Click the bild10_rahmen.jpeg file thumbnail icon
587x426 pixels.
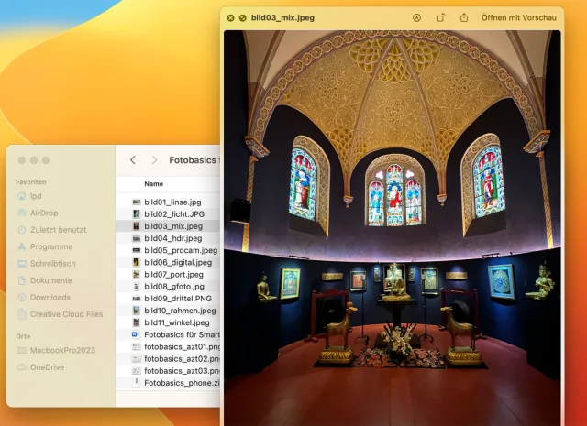tap(137, 311)
